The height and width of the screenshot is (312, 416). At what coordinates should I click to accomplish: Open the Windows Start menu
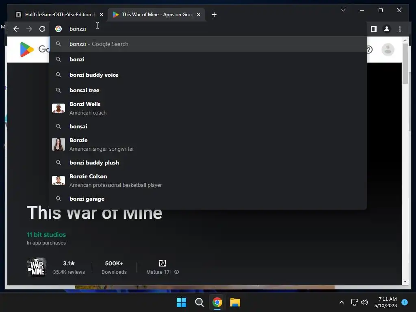click(182, 302)
